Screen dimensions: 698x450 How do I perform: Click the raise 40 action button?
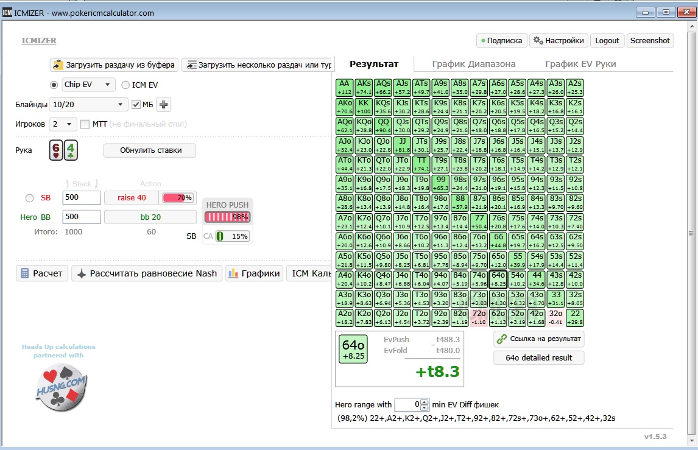click(132, 198)
